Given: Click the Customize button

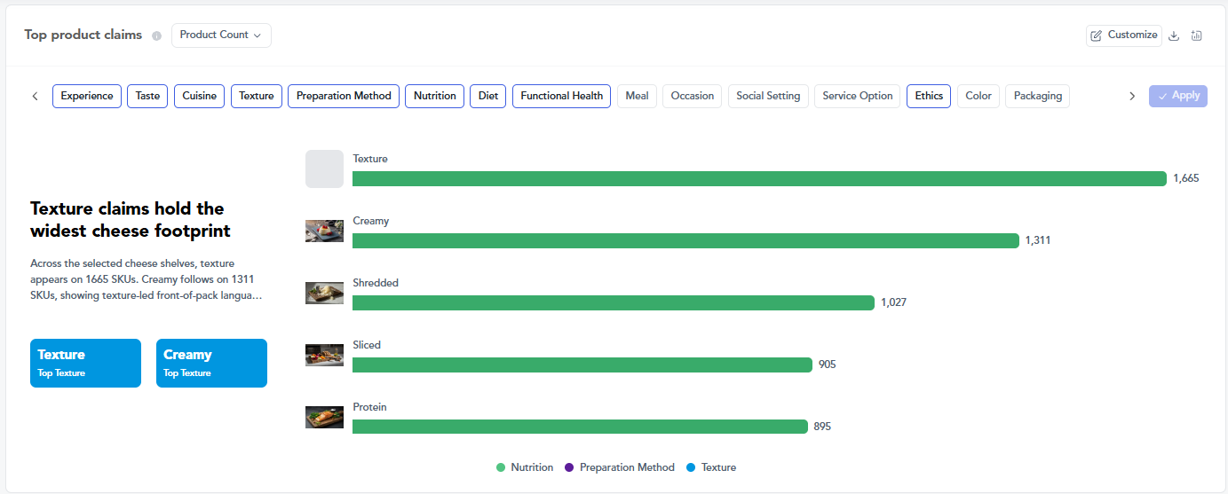Looking at the screenshot, I should [1124, 35].
